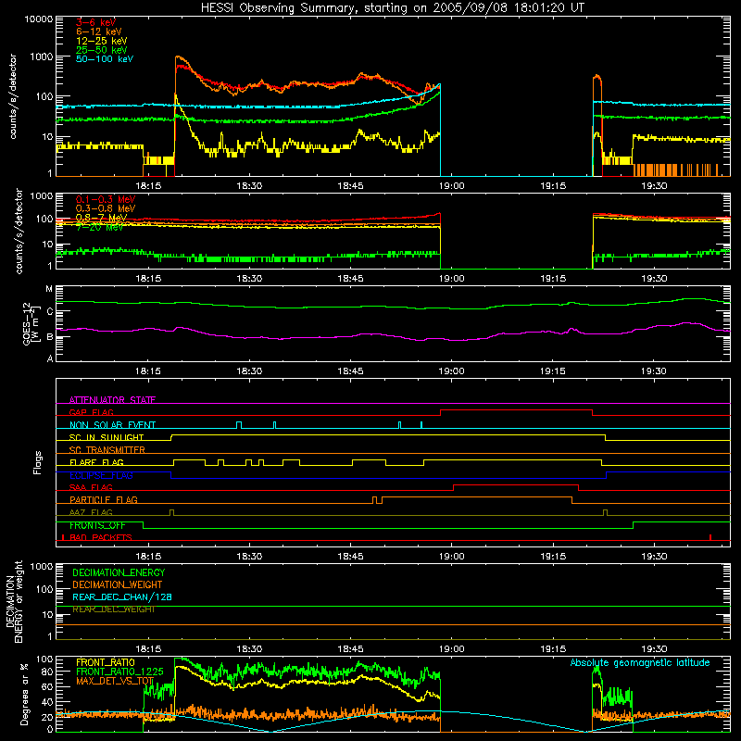Click the green FRONTS_OFF label
Image resolution: width=741 pixels, height=741 pixels.
[97, 525]
